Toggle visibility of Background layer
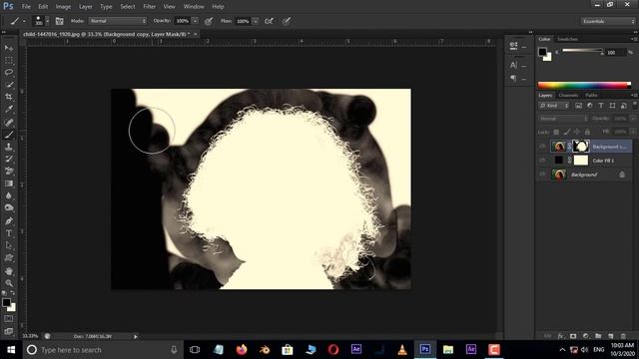Screen dimensions: 639x359 tap(542, 175)
